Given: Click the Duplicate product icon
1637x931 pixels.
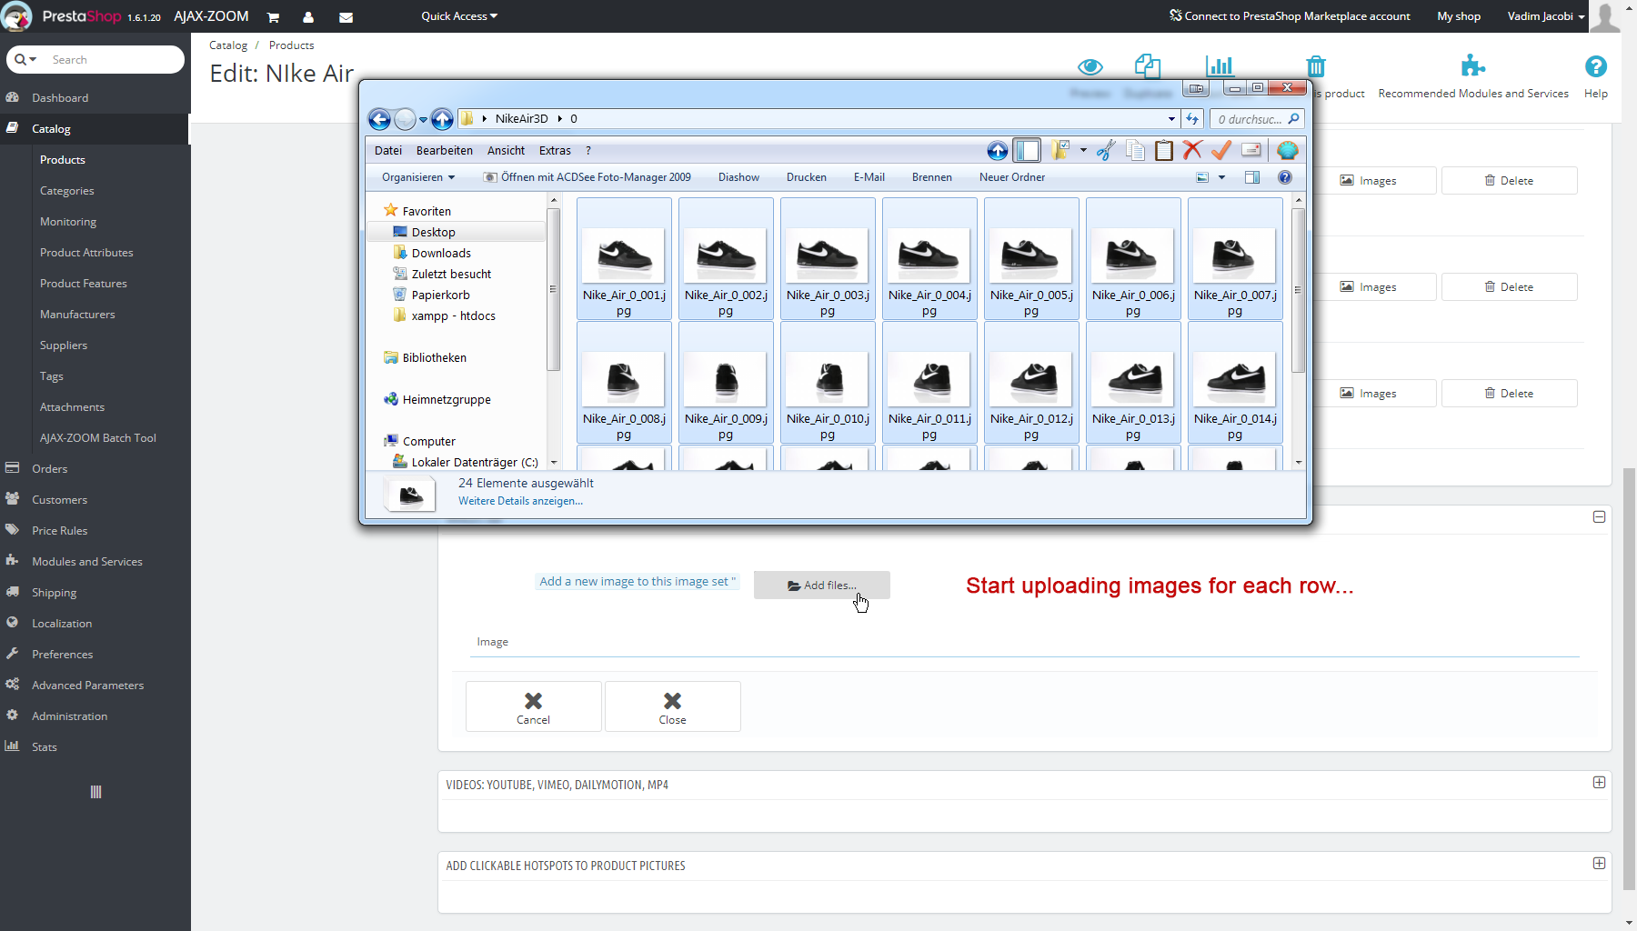Looking at the screenshot, I should [x=1148, y=65].
